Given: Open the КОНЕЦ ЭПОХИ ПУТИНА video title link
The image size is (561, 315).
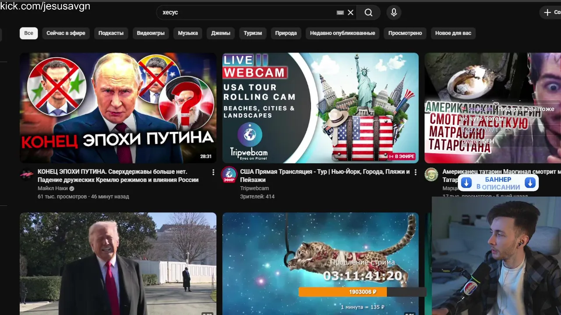Looking at the screenshot, I should coord(118,176).
